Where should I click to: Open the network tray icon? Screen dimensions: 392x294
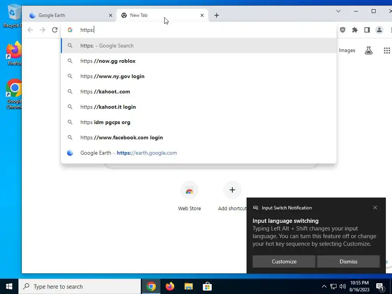(x=333, y=286)
